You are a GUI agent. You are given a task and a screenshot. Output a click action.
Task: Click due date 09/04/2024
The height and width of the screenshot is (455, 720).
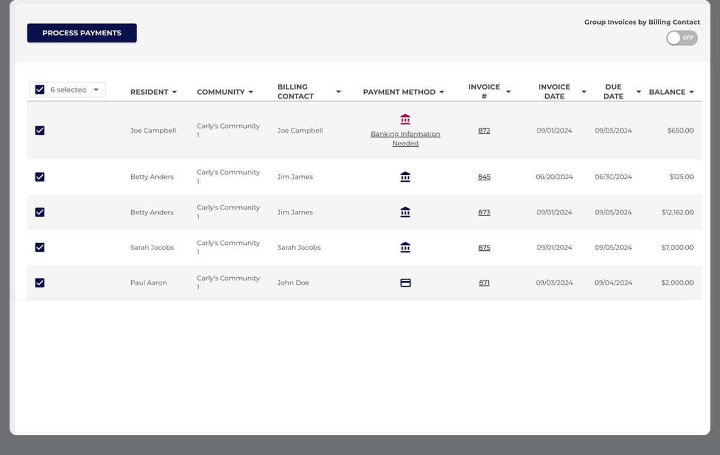pos(613,283)
